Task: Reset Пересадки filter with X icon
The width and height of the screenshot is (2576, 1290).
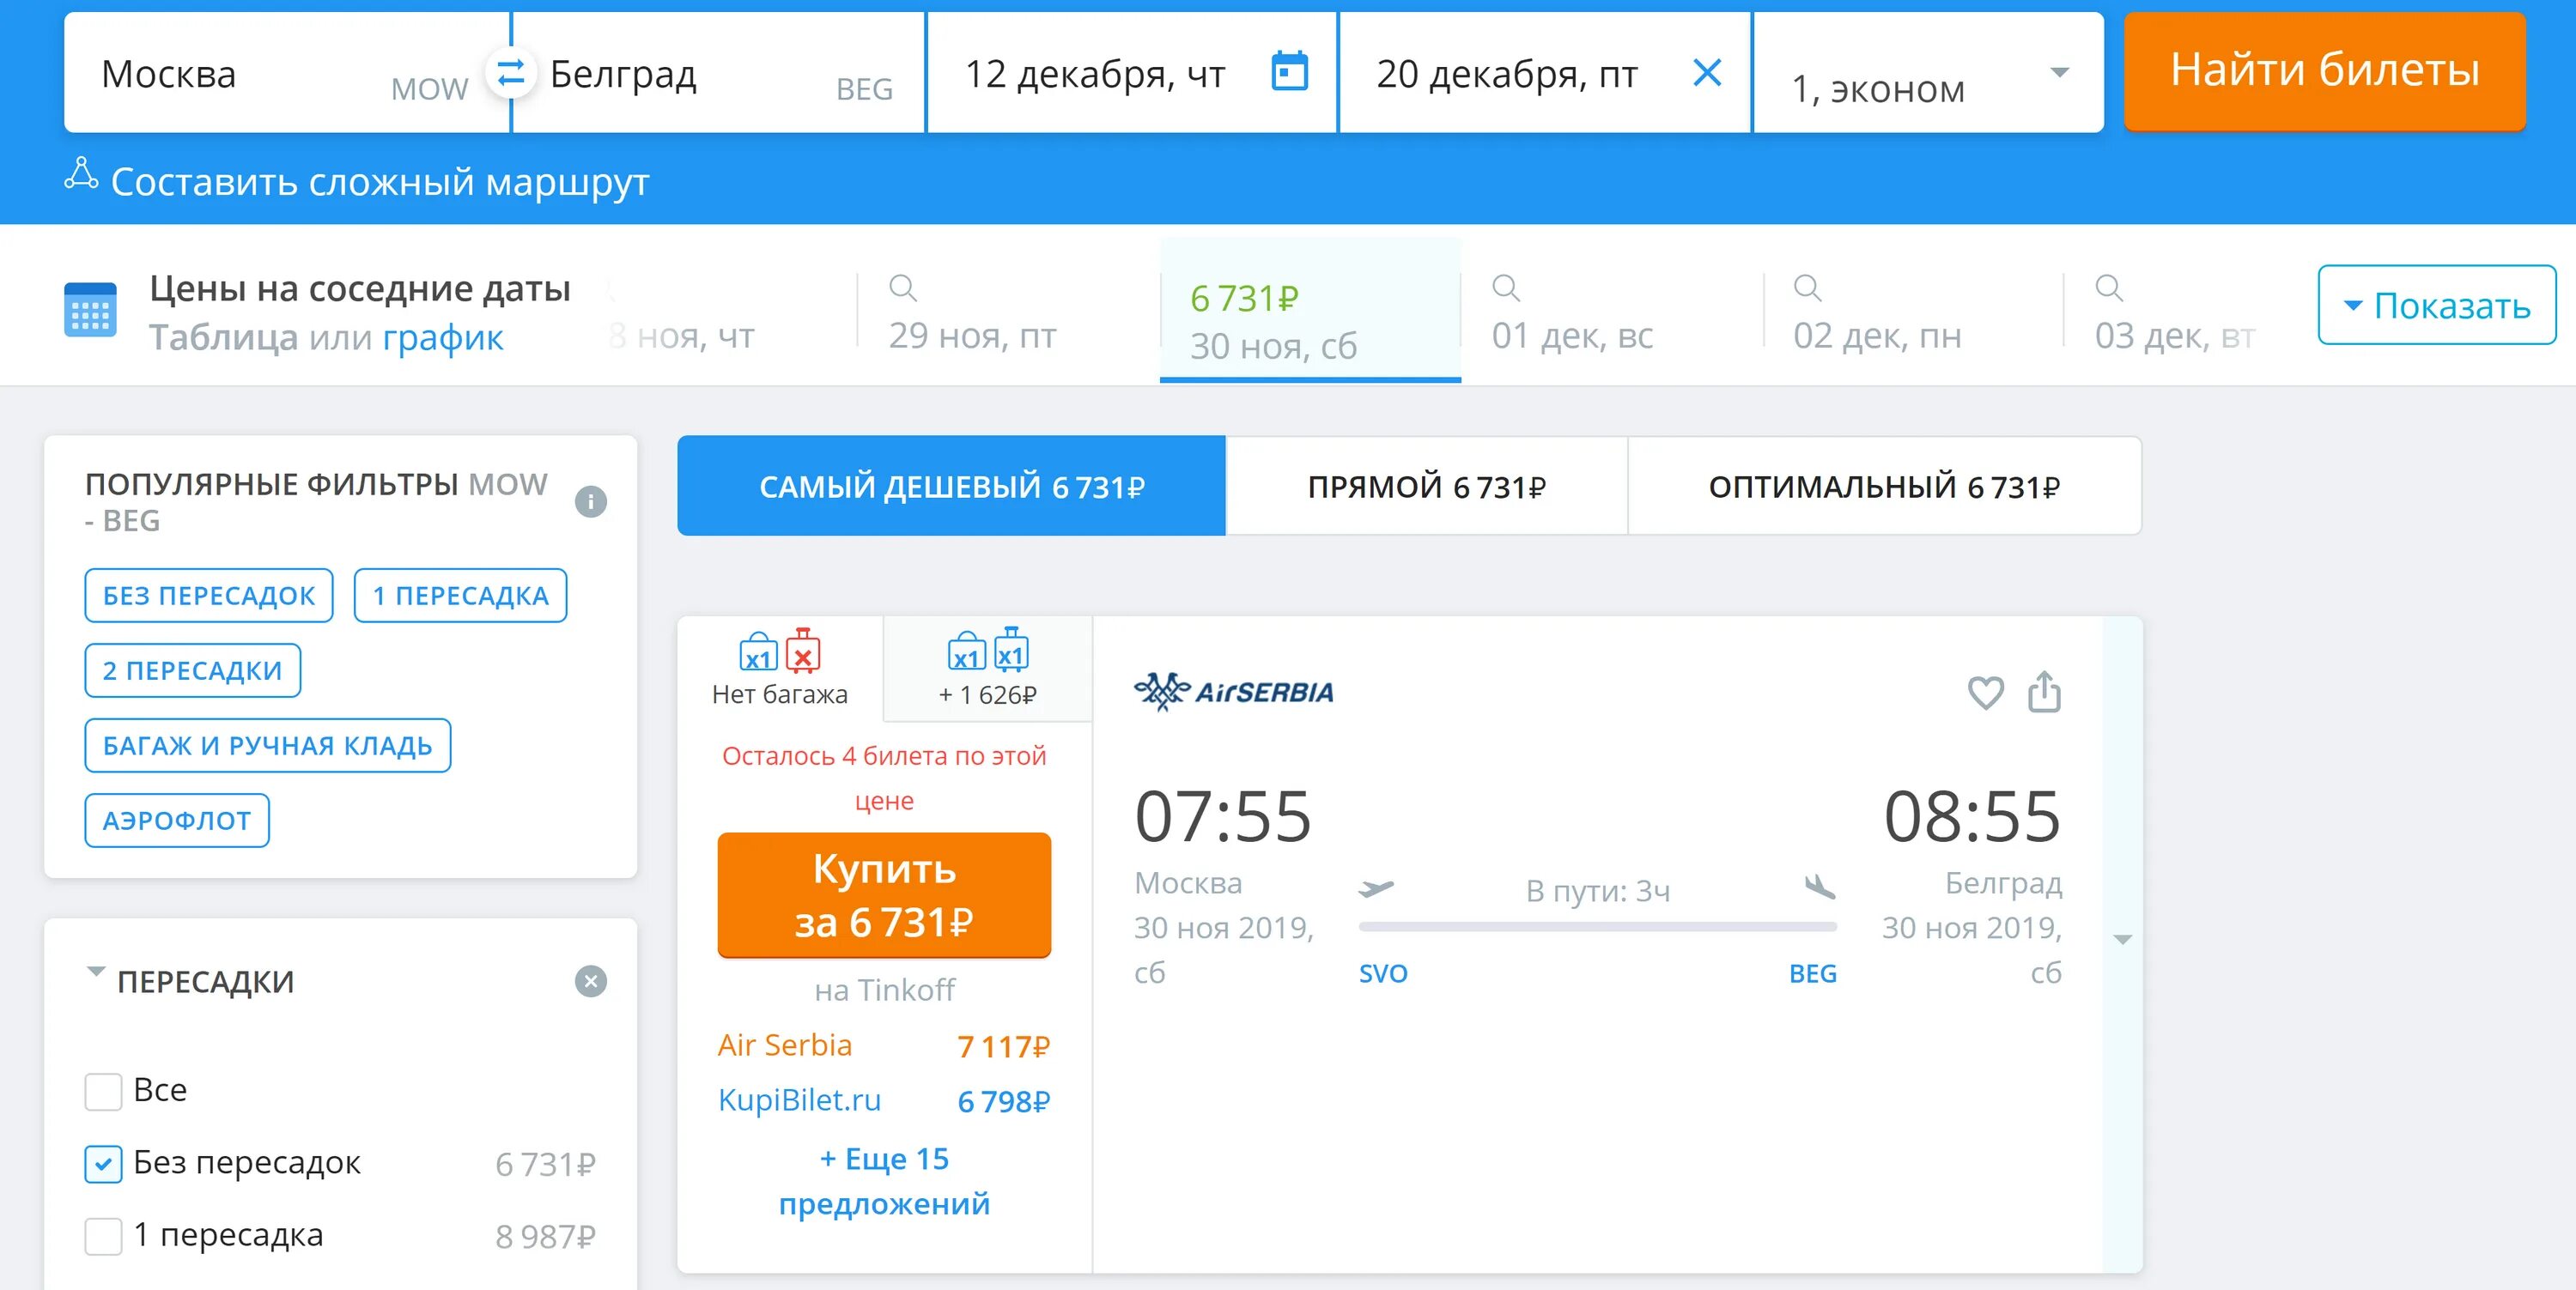Action: pyautogui.click(x=591, y=981)
